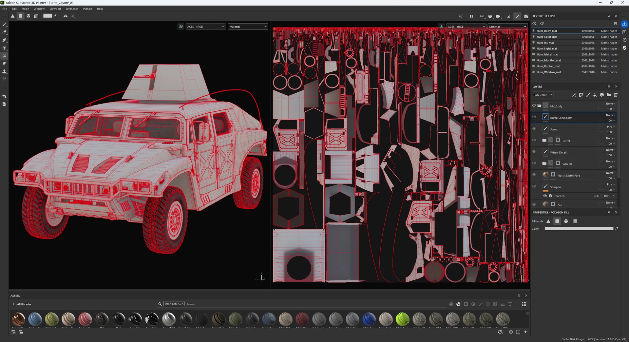Open 3D viewport ACES - sRGB dropdown
The height and width of the screenshot is (342, 629).
pos(206,27)
